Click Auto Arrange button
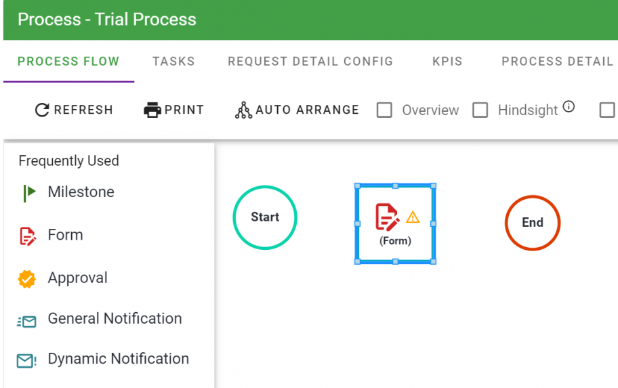This screenshot has height=388, width=618. [297, 110]
